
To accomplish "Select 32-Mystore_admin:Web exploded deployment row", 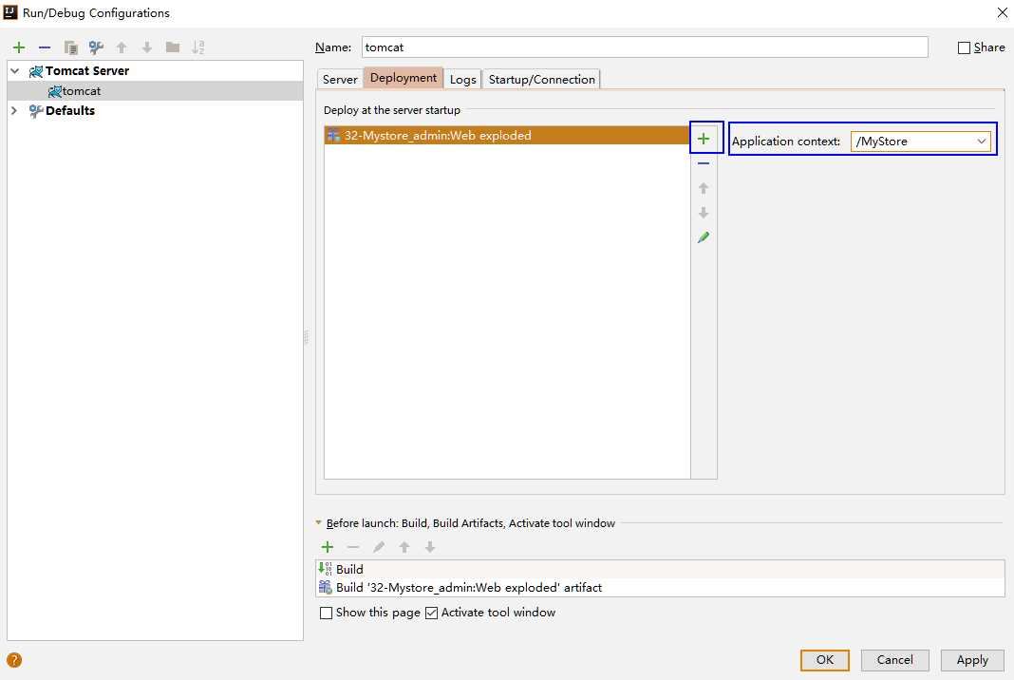I will pyautogui.click(x=507, y=135).
